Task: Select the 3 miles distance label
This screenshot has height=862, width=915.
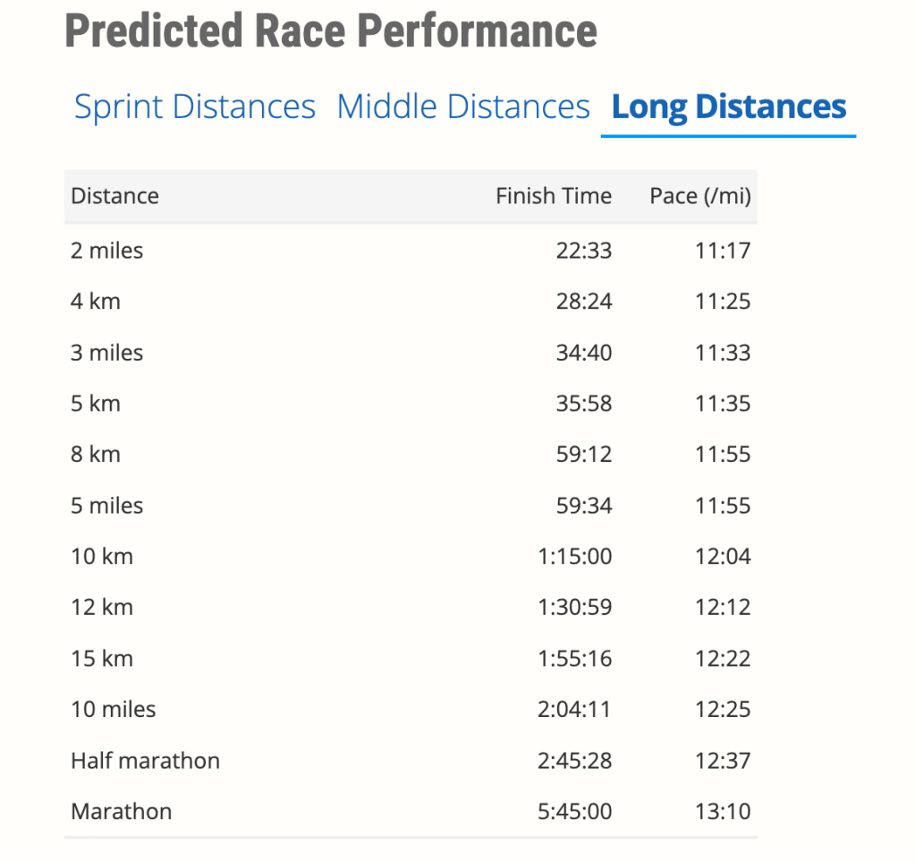Action: tap(106, 353)
